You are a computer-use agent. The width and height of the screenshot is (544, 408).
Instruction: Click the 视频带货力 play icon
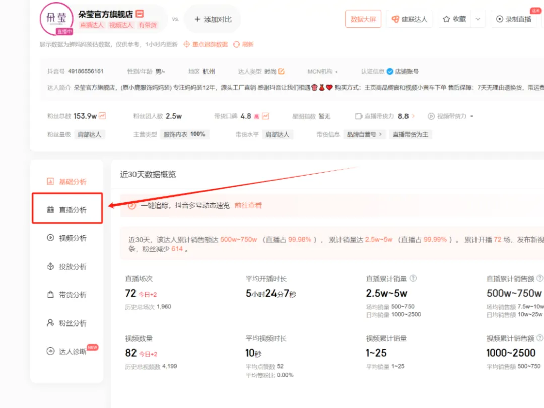click(431, 116)
